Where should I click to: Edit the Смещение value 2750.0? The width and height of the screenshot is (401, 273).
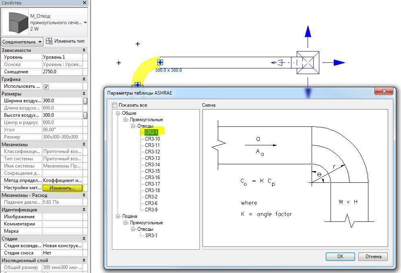tap(62, 72)
